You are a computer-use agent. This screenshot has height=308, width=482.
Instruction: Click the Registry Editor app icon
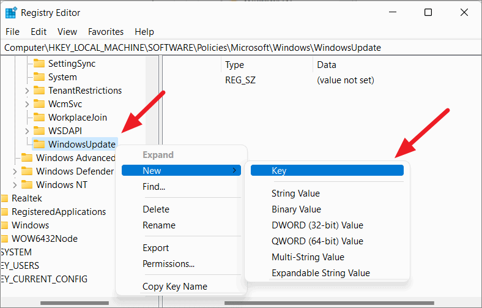point(11,13)
